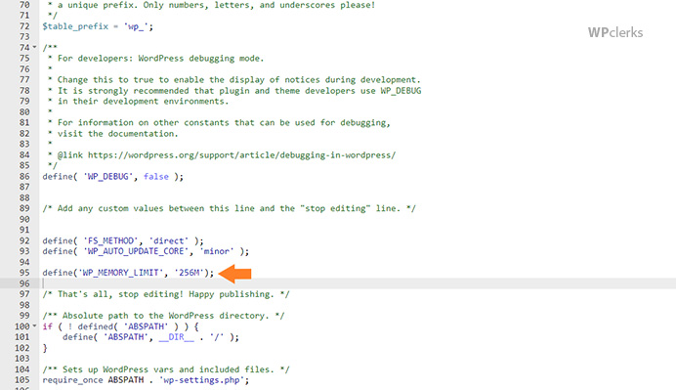
Task: Click line number 95 in gutter
Action: click(x=24, y=273)
